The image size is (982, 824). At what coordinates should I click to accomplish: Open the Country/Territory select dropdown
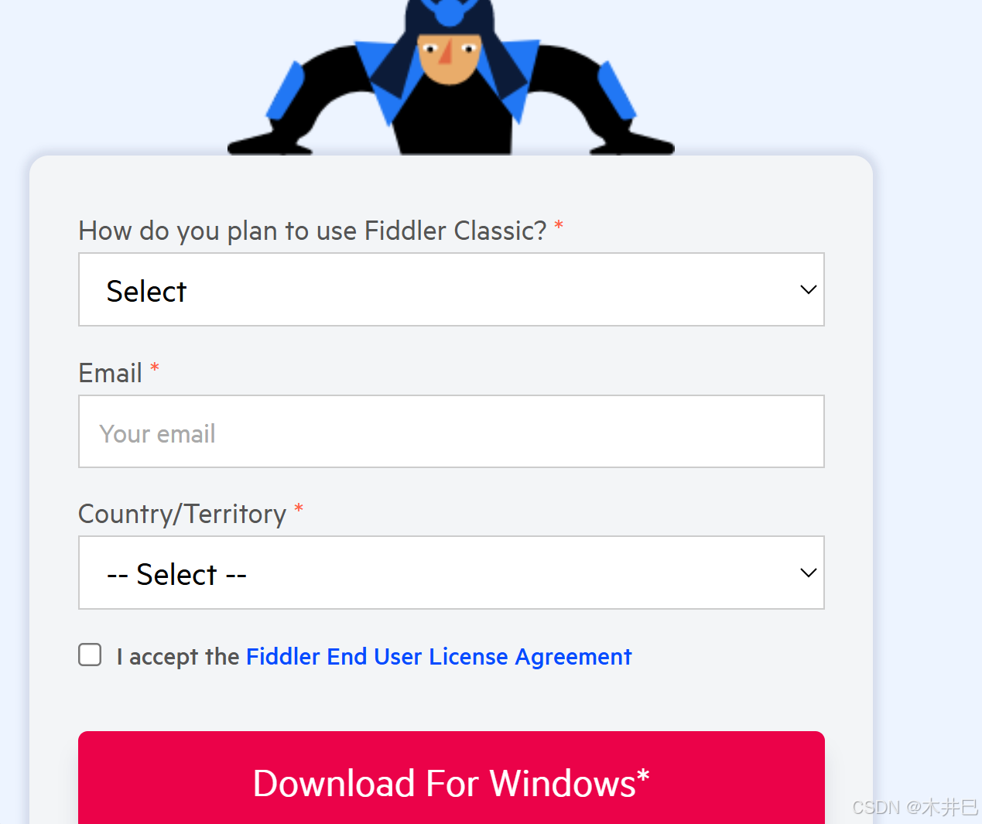(451, 573)
